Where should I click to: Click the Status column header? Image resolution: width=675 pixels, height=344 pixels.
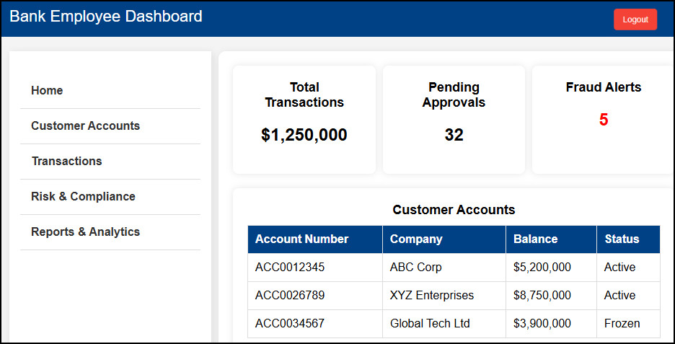click(622, 239)
